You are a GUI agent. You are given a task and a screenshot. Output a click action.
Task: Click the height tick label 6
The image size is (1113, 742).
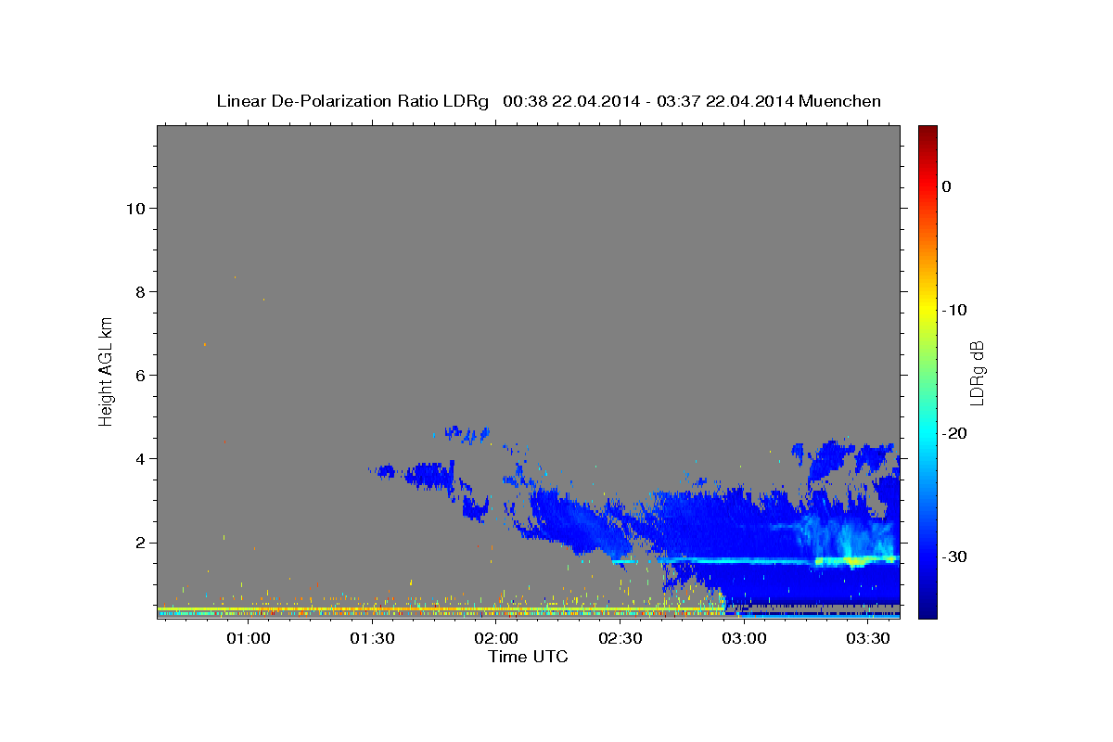click(140, 375)
